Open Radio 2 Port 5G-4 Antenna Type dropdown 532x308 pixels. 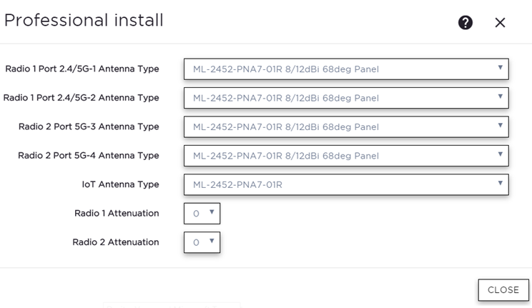(345, 156)
